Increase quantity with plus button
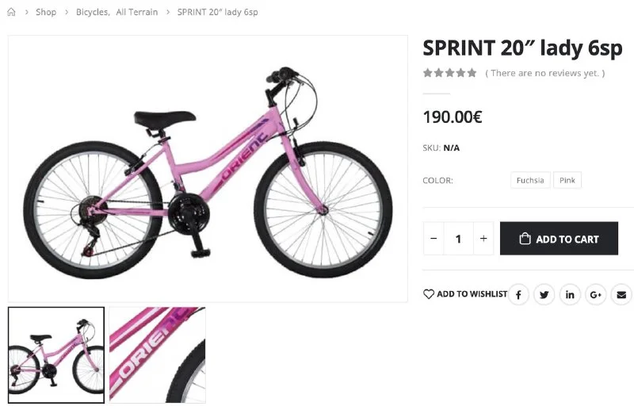This screenshot has width=634, height=410. 483,239
